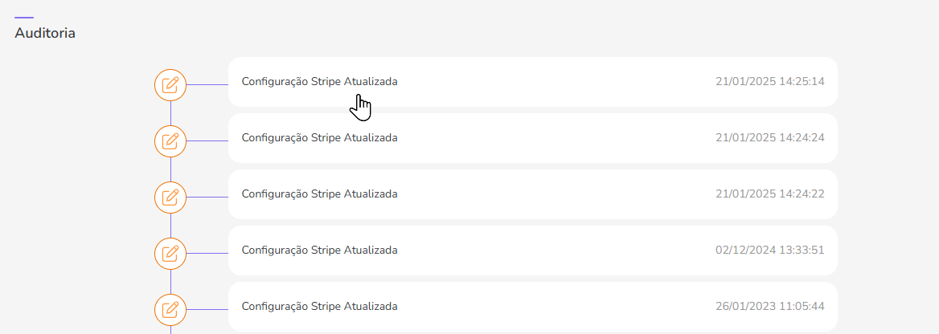Click the edit icon for the 26/01/2023 entry

[x=170, y=310]
